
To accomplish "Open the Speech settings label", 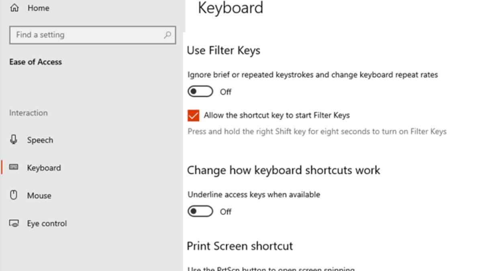I will pos(40,140).
